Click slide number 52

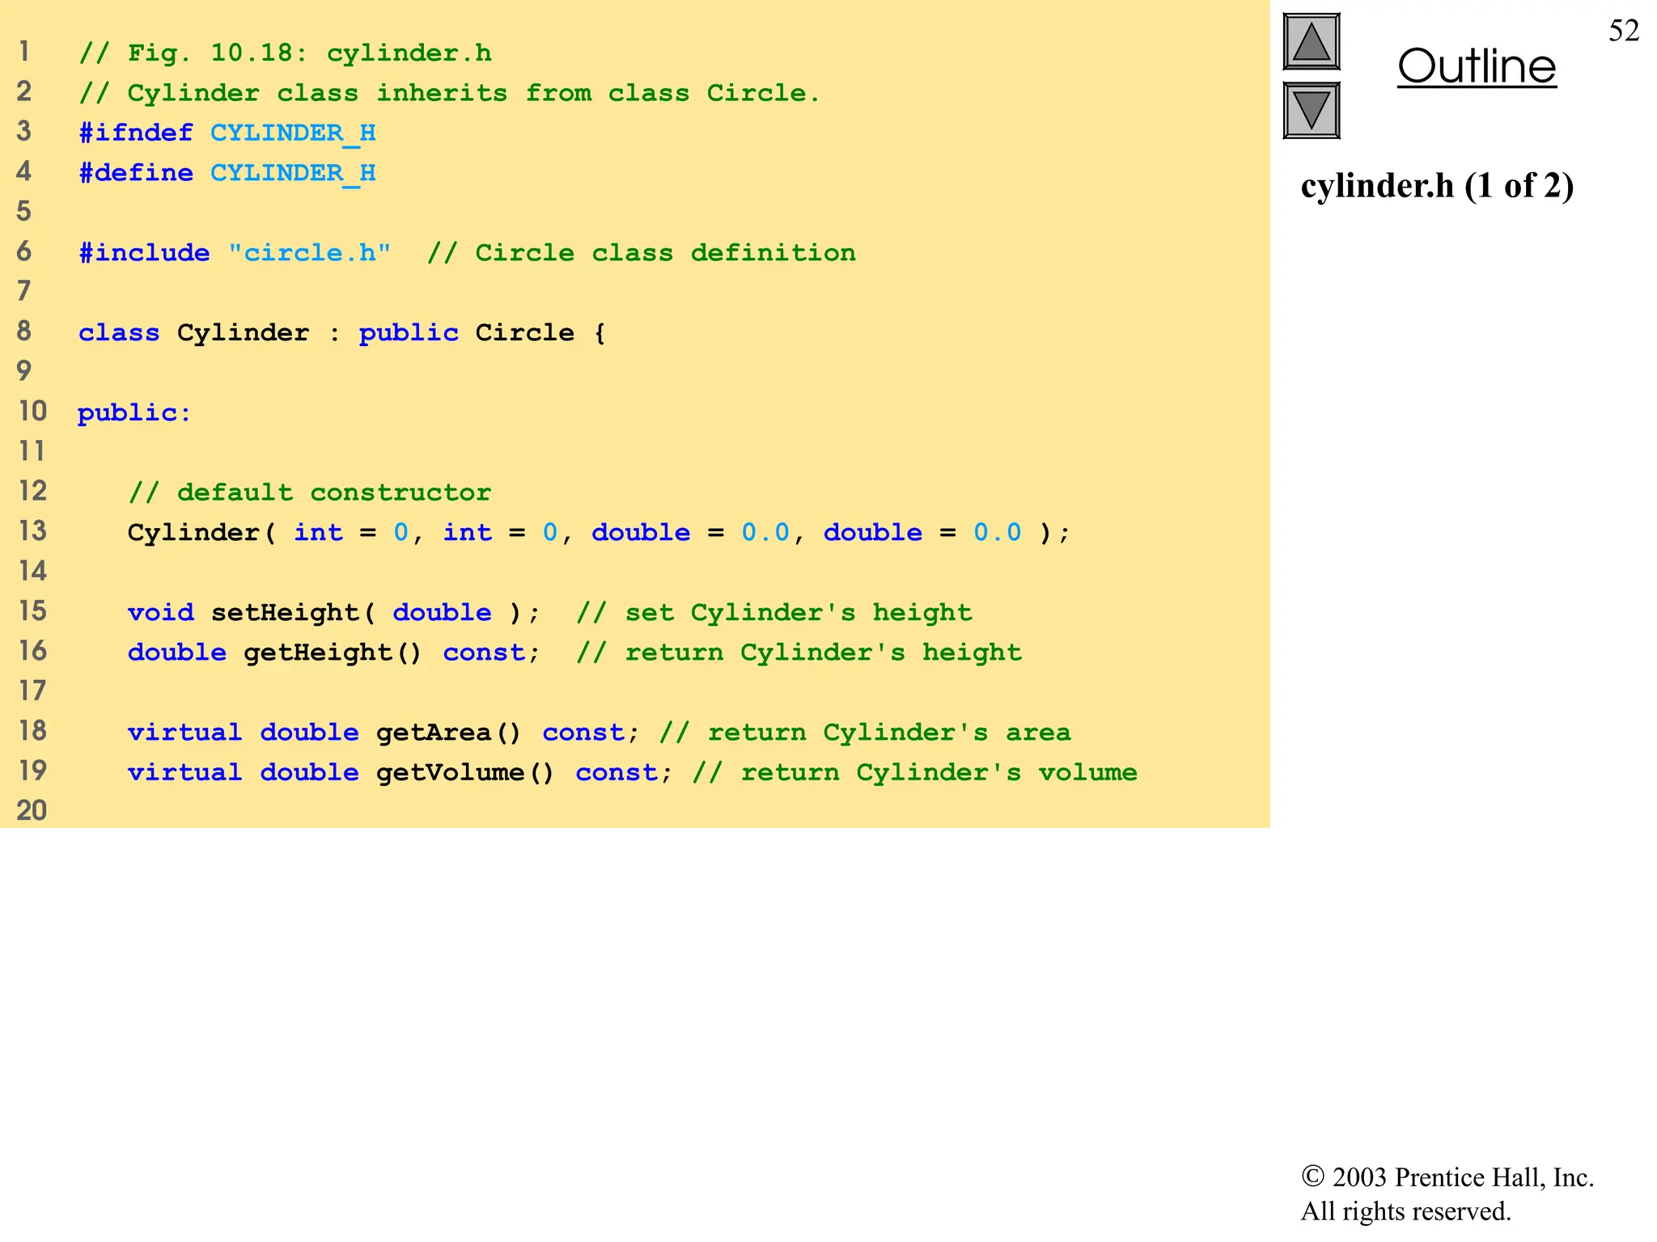point(1623,31)
